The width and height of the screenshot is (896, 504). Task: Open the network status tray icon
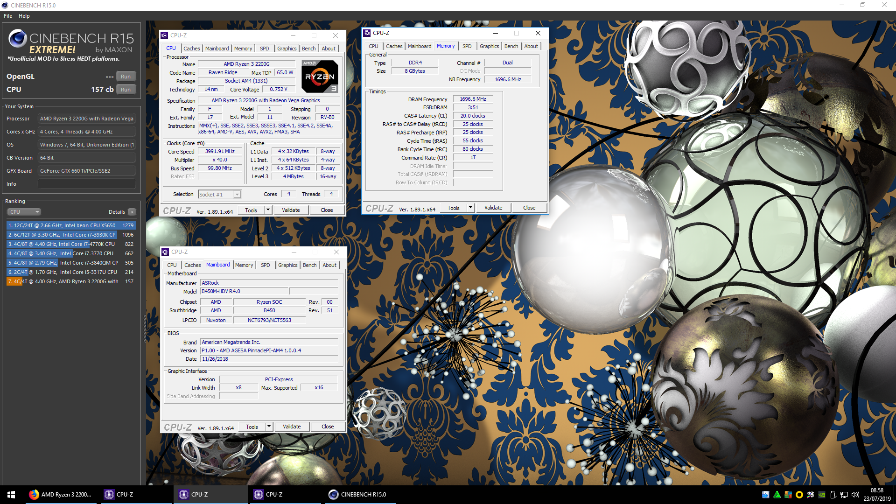point(844,495)
